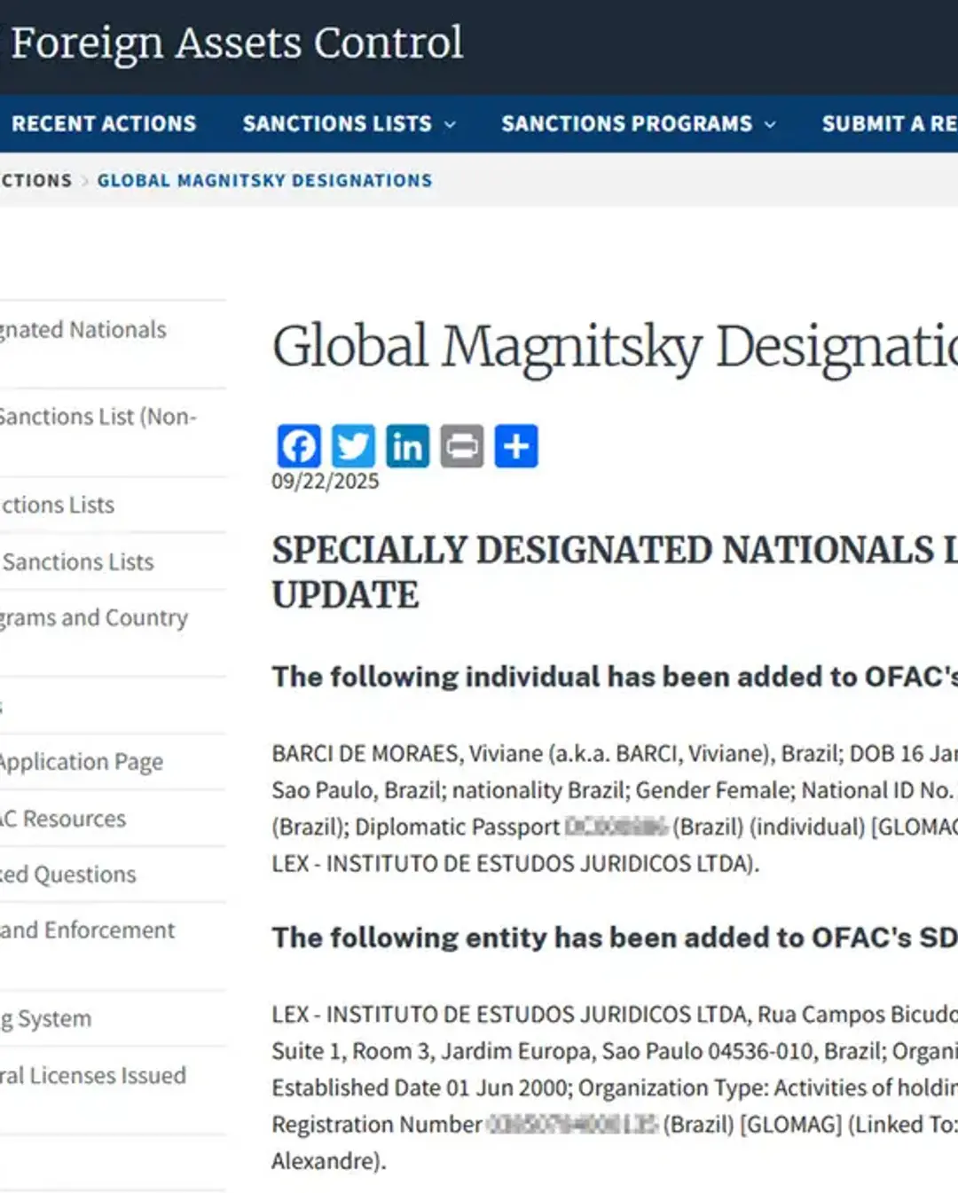Open the General Licenses Issued sidebar entry

coord(92,1075)
